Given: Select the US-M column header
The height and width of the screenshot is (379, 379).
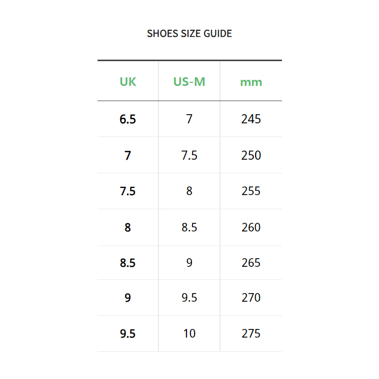Looking at the screenshot, I should [x=189, y=81].
